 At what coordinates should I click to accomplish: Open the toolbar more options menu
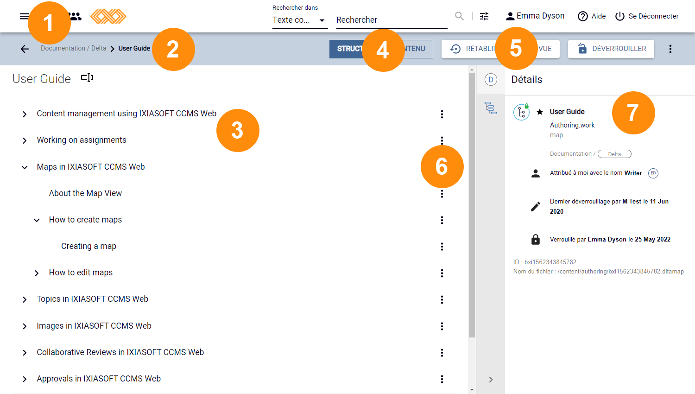click(670, 49)
